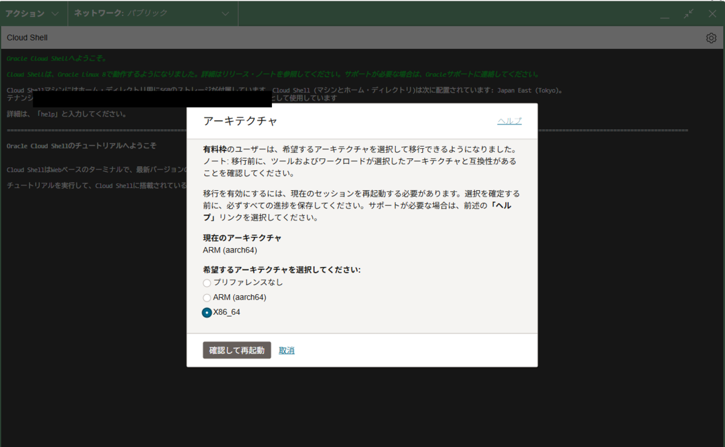Collapse Cloud Shell with the diagonal arrows icon
Screen dimensions: 725x447
click(689, 13)
